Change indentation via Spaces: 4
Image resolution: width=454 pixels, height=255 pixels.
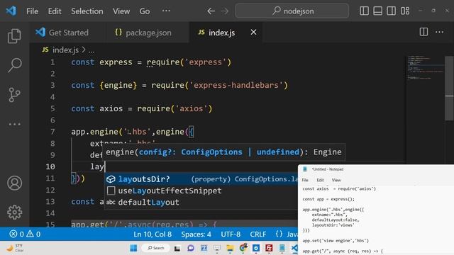coord(196,234)
